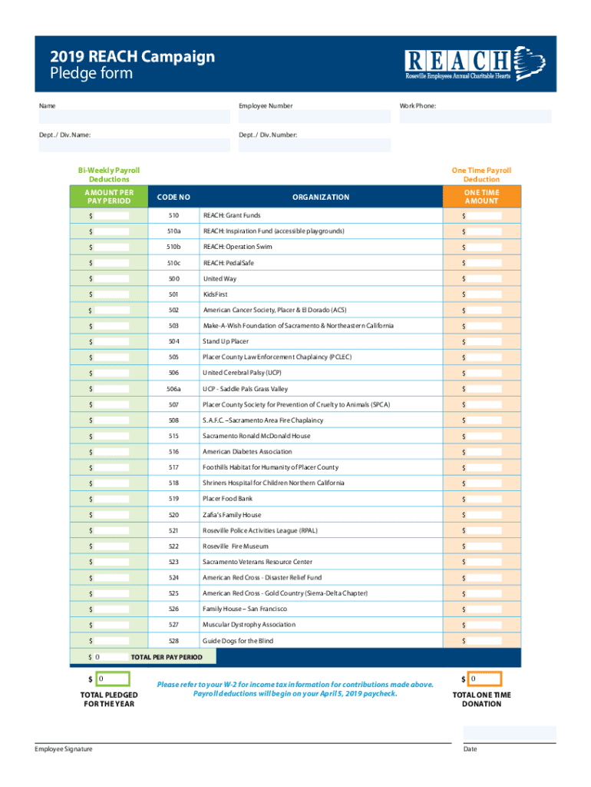The width and height of the screenshot is (591, 787).
Task: Click bi-weekly amount field for Placer Food Bank
Action: [112, 500]
